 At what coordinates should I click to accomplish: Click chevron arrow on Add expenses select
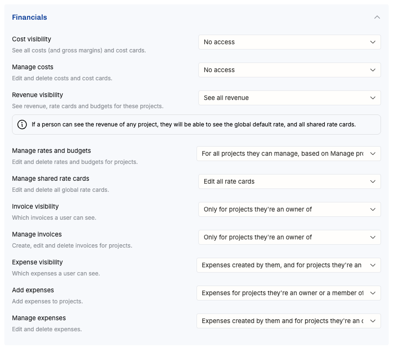373,293
